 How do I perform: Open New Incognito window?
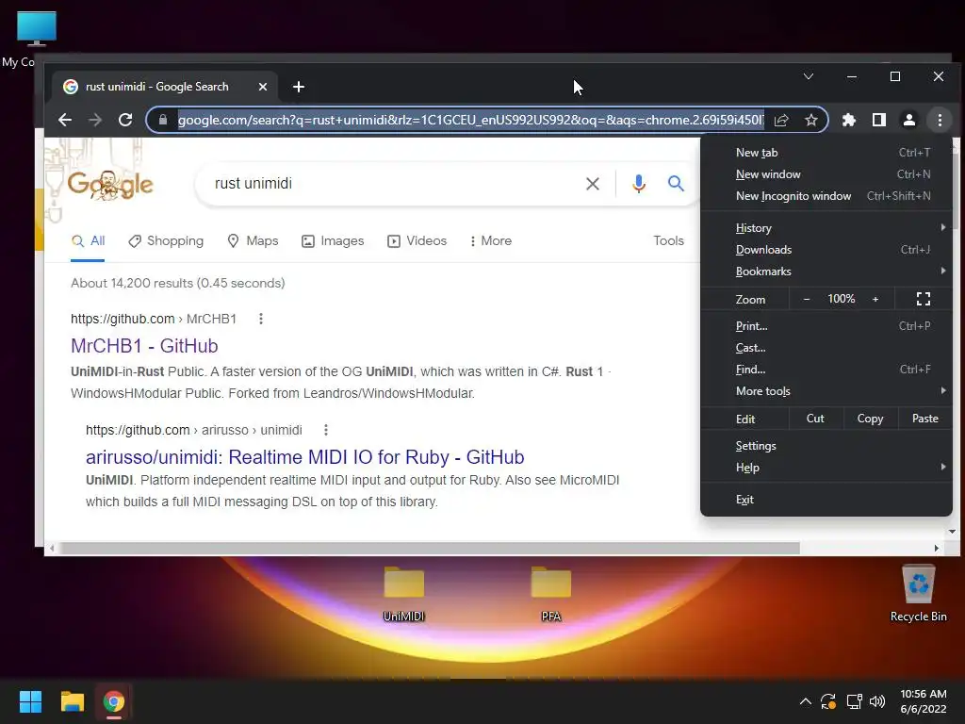826,196
